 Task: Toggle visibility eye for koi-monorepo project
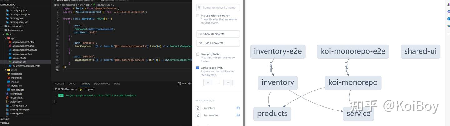[x=238, y=115]
